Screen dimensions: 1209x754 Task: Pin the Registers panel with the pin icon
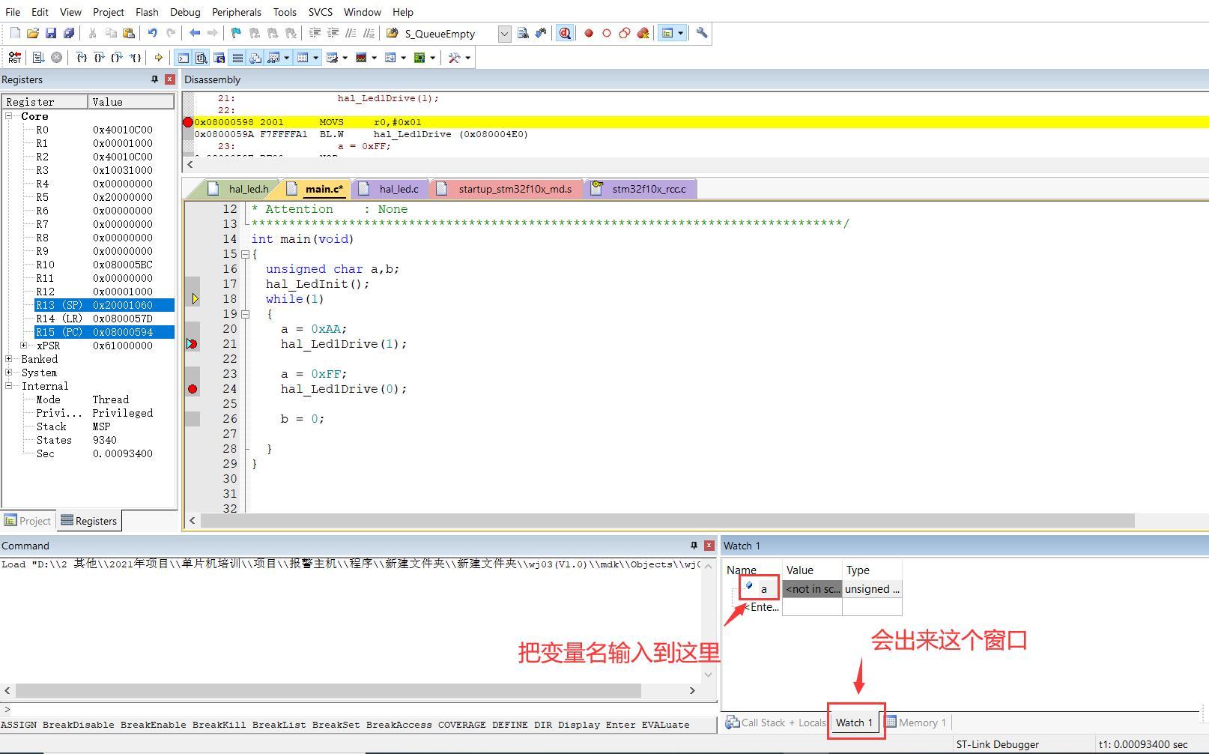click(155, 79)
